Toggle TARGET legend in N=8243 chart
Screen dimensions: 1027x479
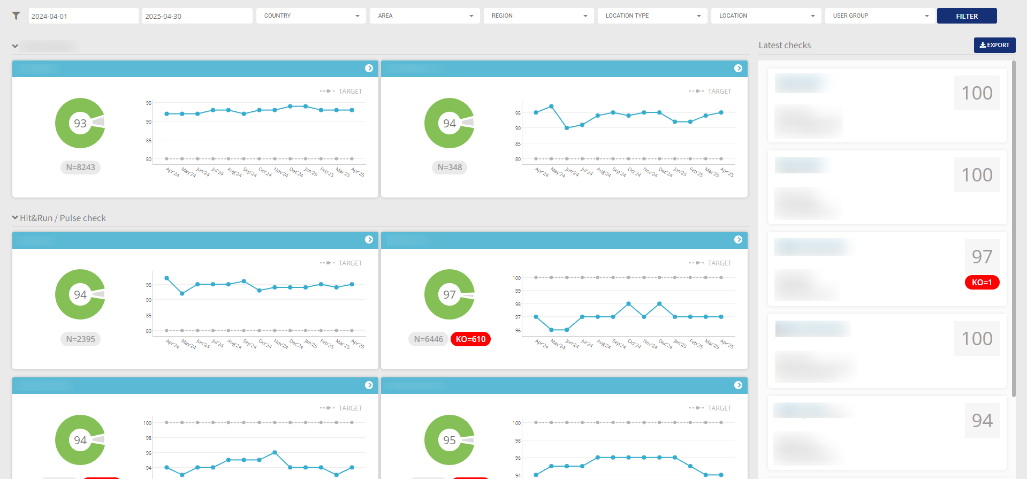coord(341,91)
